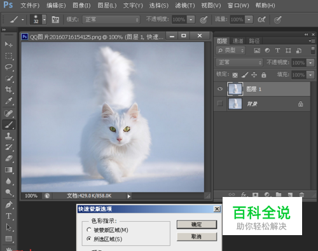Open the brush panel toggle icon
The height and width of the screenshot is (251, 318).
point(55,20)
